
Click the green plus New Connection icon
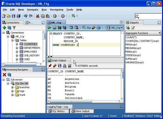(x=4, y=28)
